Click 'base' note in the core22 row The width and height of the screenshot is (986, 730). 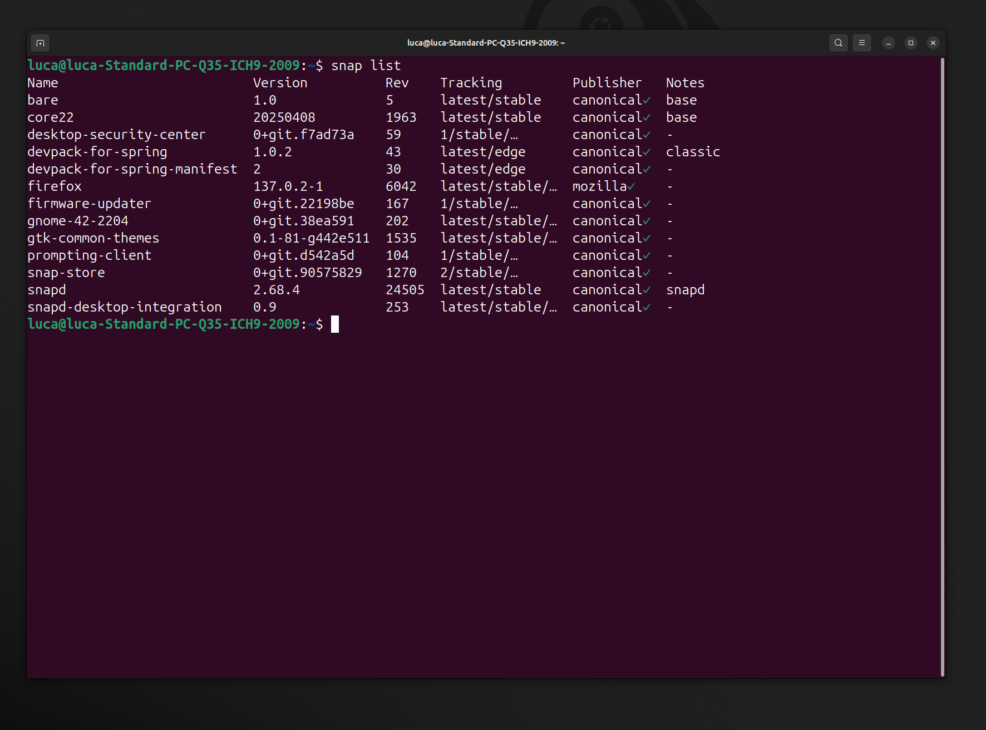pos(682,117)
